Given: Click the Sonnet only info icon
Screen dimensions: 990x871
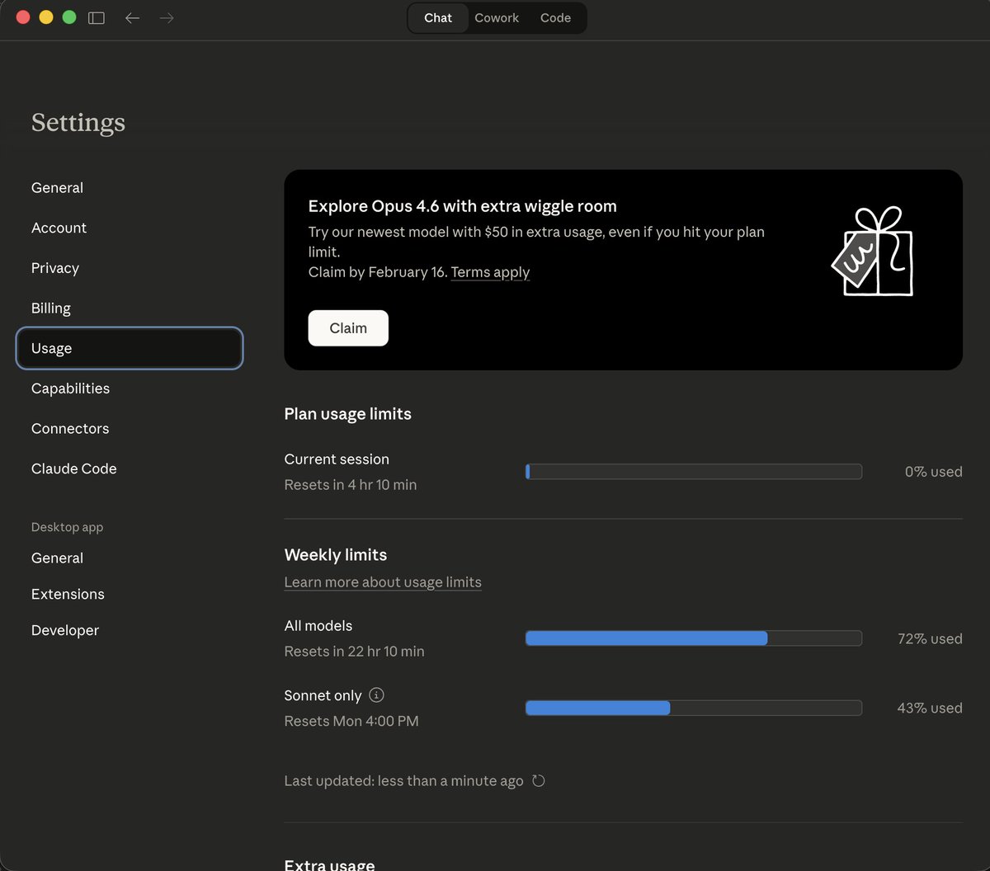Looking at the screenshot, I should (376, 694).
